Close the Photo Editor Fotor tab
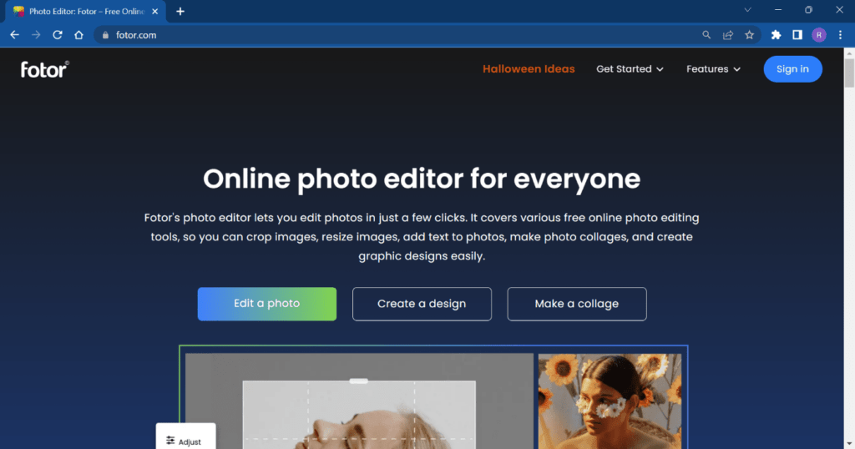Viewport: 855px width, 449px height. click(x=154, y=12)
